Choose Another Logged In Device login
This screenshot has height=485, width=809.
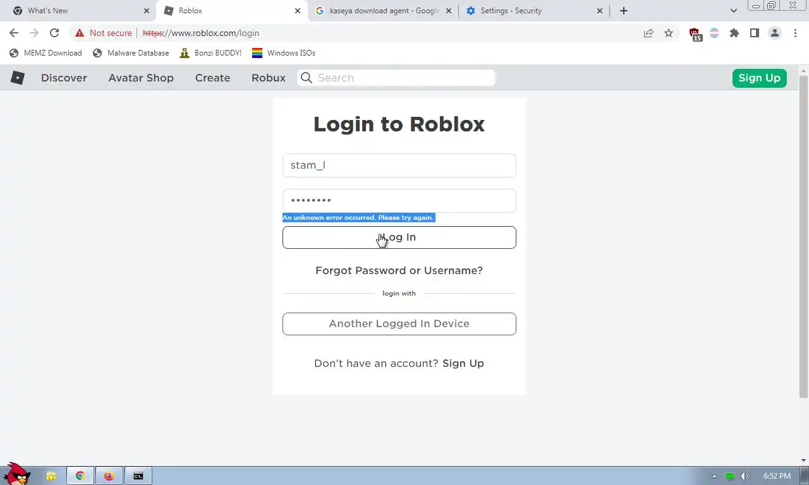399,324
